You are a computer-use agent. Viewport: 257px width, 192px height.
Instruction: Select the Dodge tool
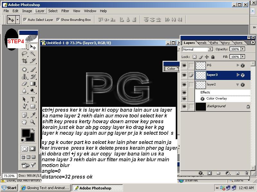[33, 91]
